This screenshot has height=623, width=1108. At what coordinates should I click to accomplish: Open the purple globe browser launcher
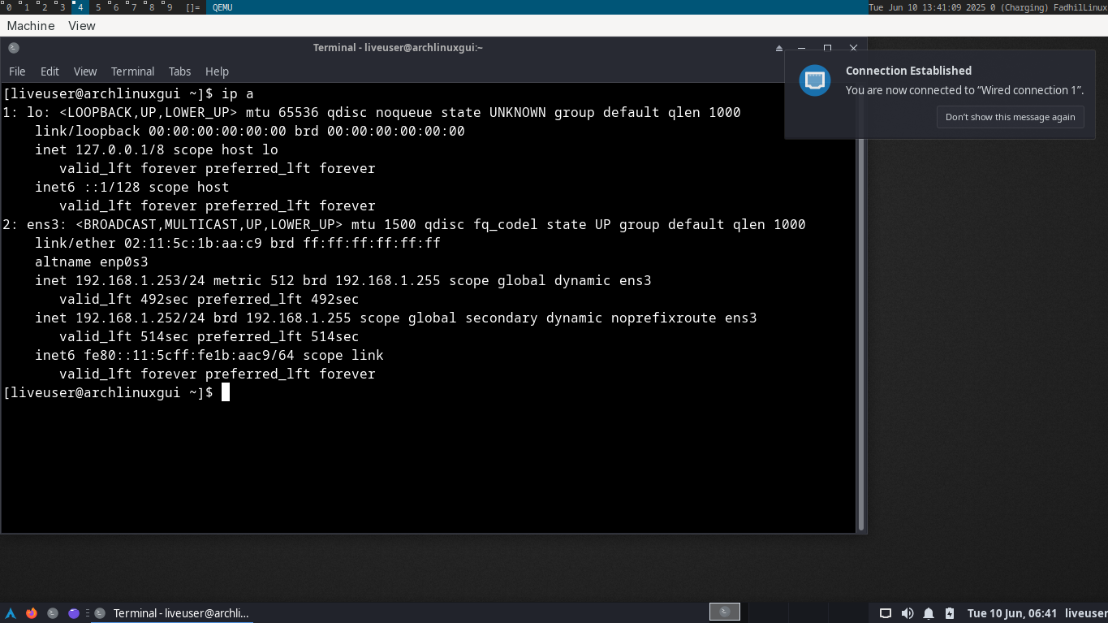pyautogui.click(x=74, y=613)
